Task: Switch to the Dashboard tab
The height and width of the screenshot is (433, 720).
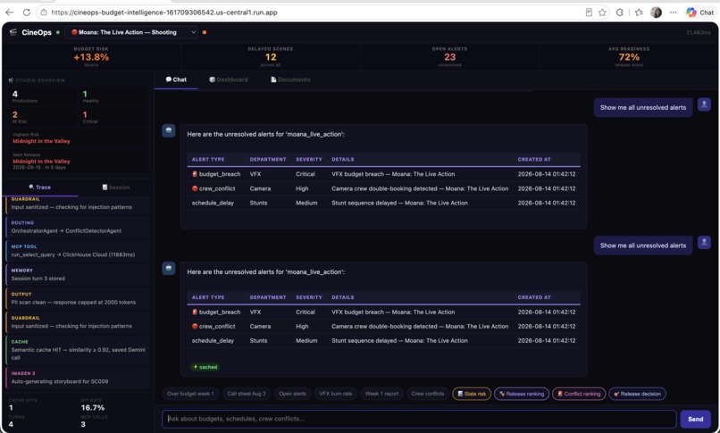Action: click(x=228, y=79)
